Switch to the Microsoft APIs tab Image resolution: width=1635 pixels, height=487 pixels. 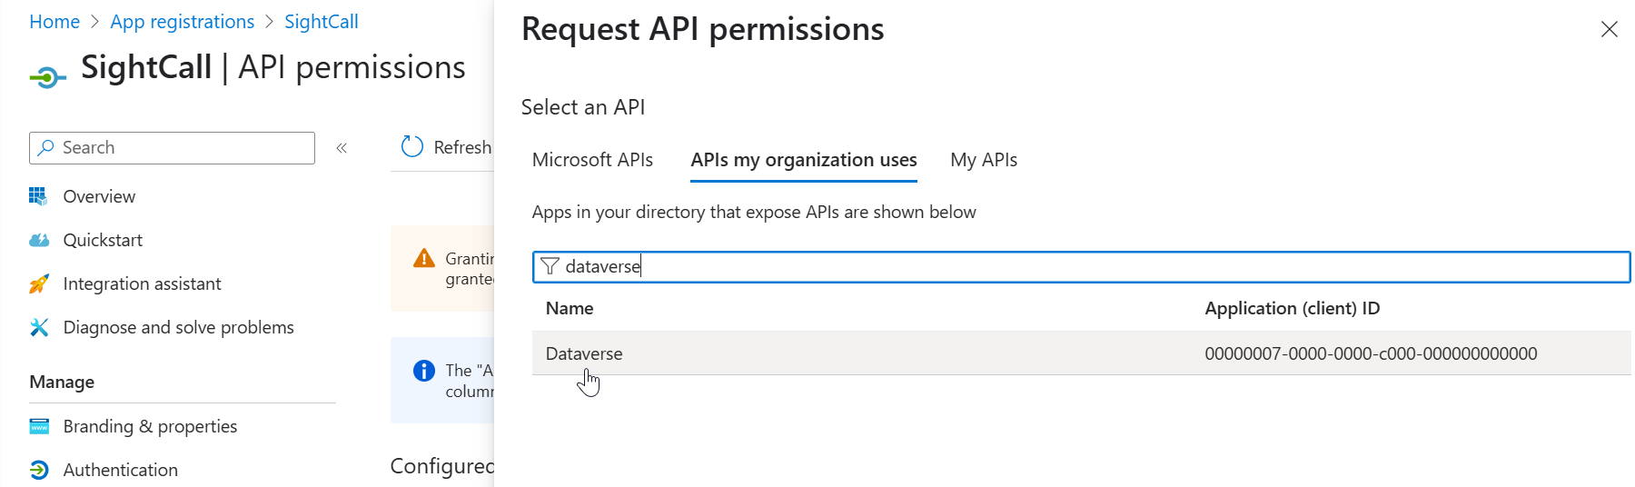592,160
